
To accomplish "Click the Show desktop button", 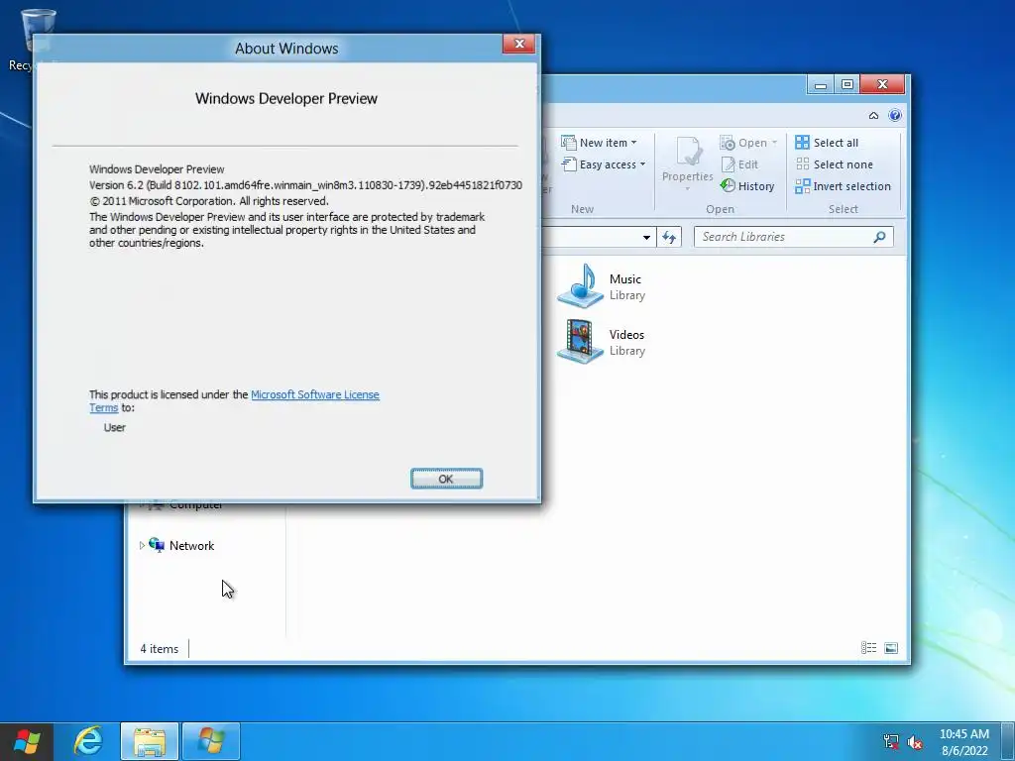I will [x=1008, y=741].
